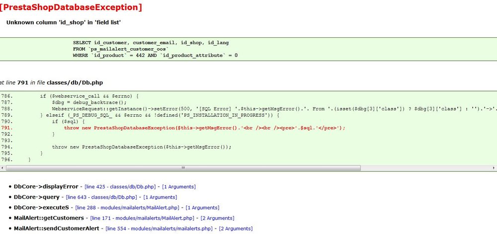Screen dimensions: 497x234
Task: Click the "Unknown column 'id_shop'" error message
Action: [64, 22]
